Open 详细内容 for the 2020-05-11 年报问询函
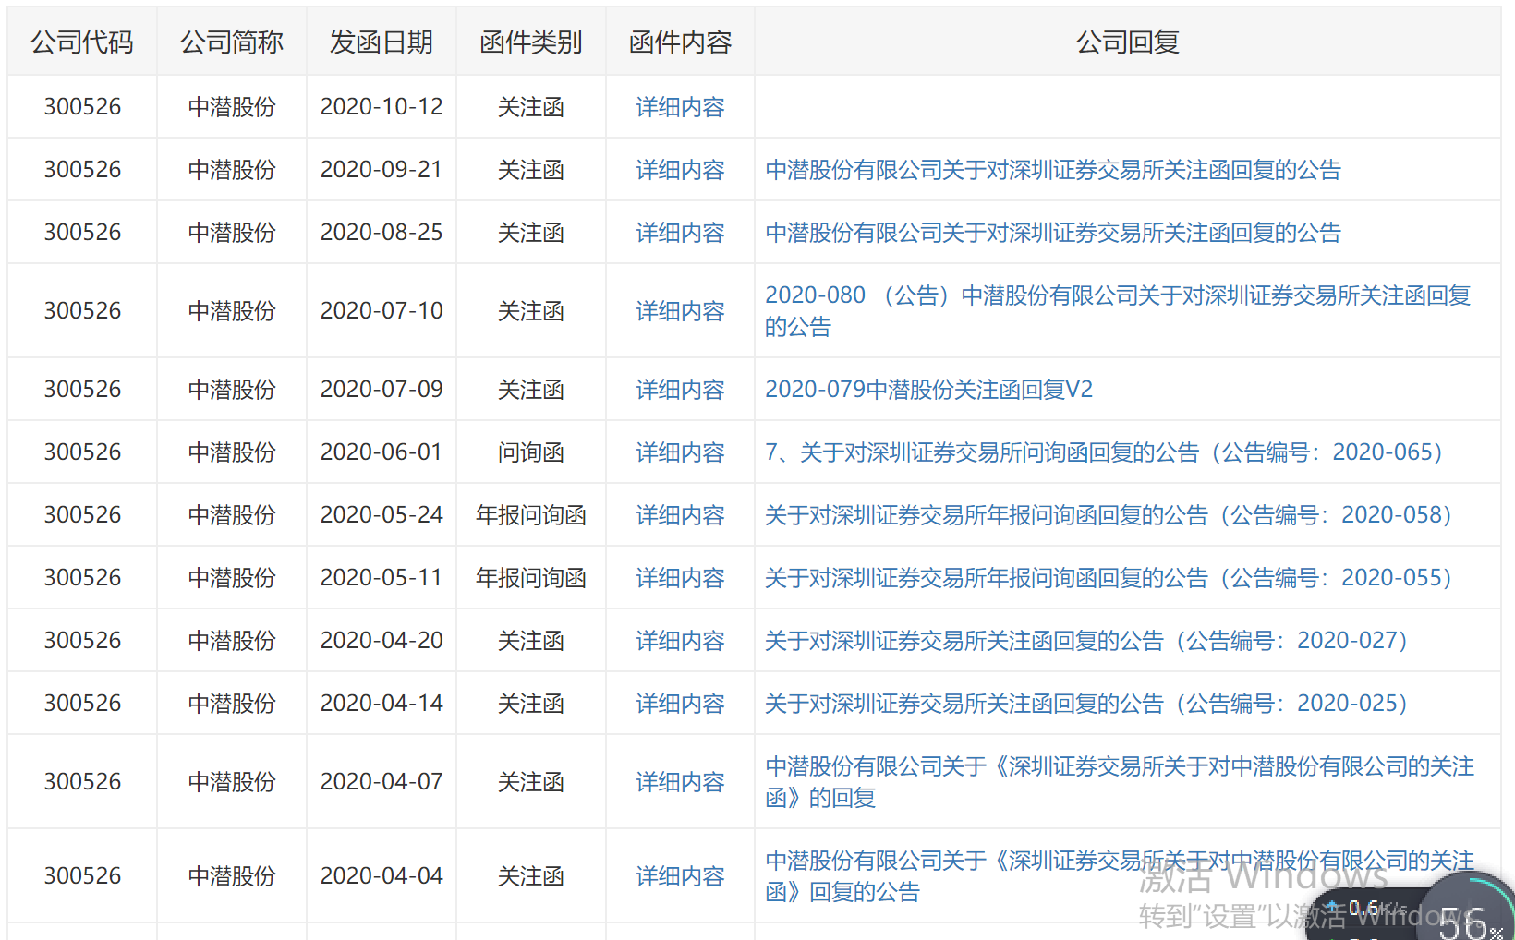The width and height of the screenshot is (1515, 940). [680, 578]
